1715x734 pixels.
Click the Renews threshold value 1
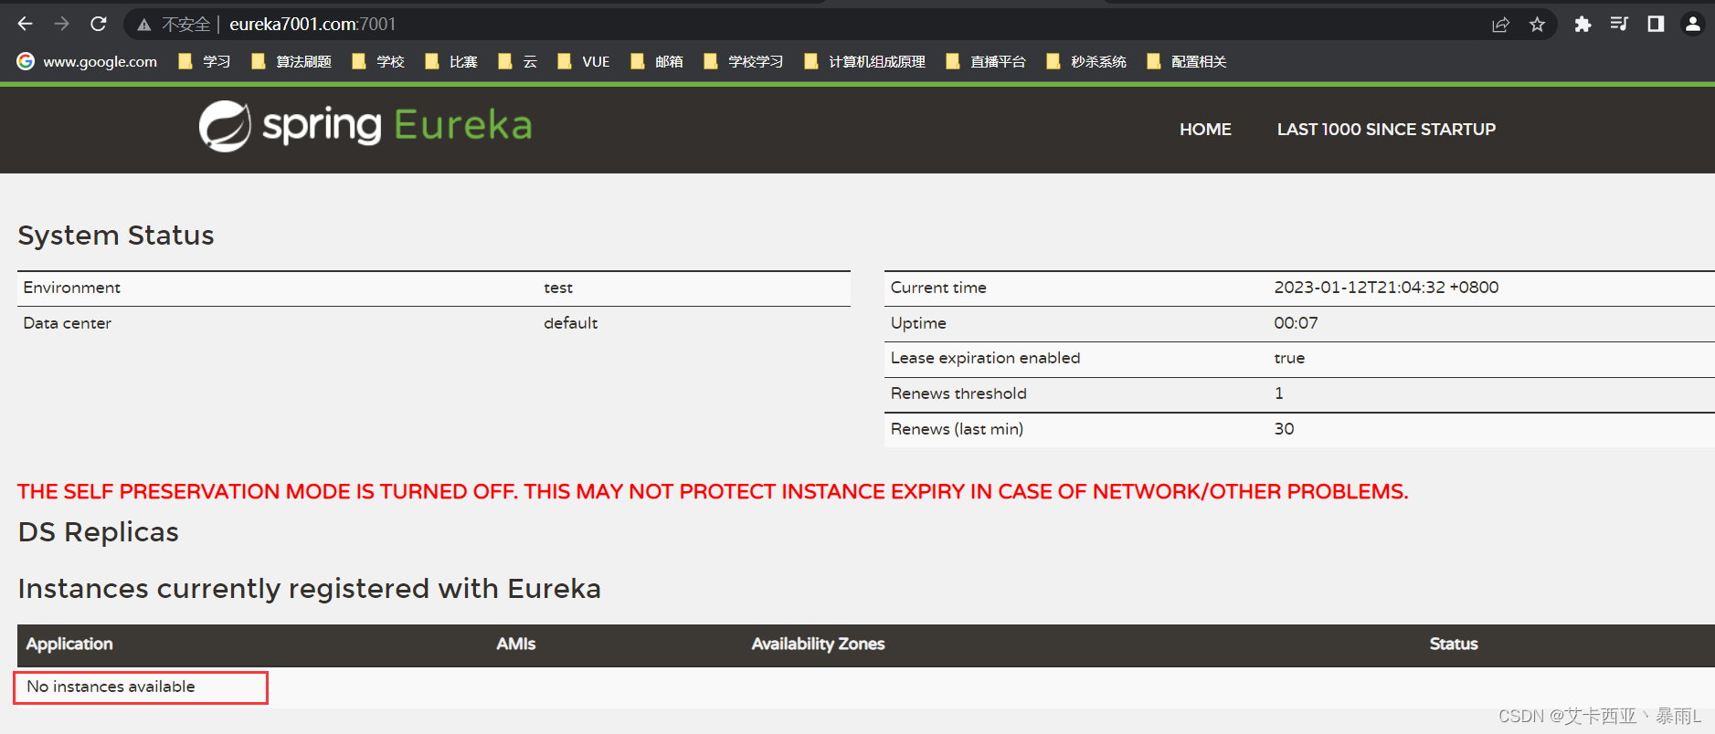[1279, 393]
